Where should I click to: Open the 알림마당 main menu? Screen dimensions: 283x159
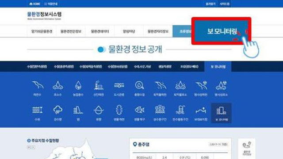coord(129,31)
